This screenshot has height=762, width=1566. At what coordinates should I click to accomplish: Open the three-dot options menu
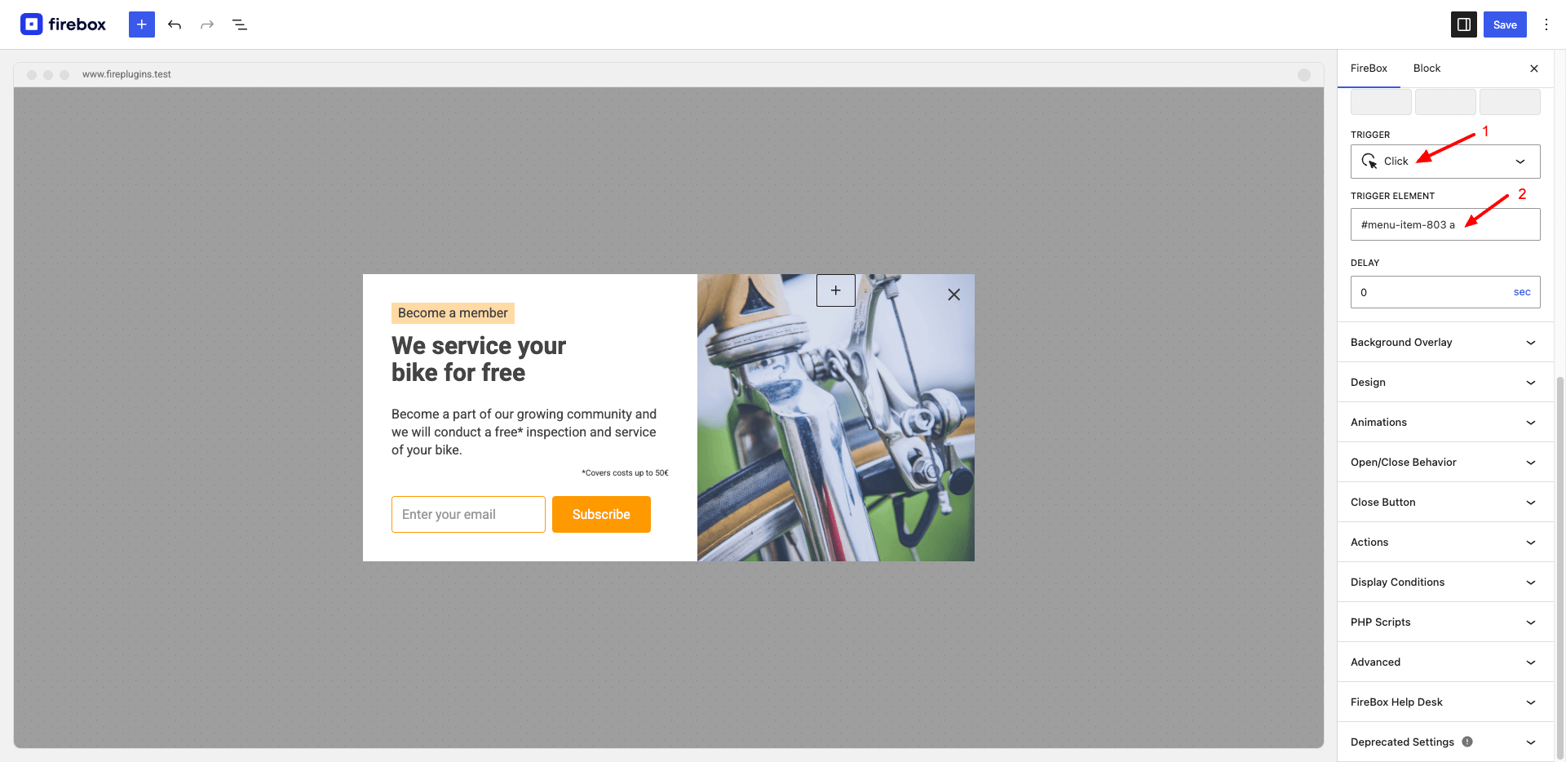[x=1546, y=24]
